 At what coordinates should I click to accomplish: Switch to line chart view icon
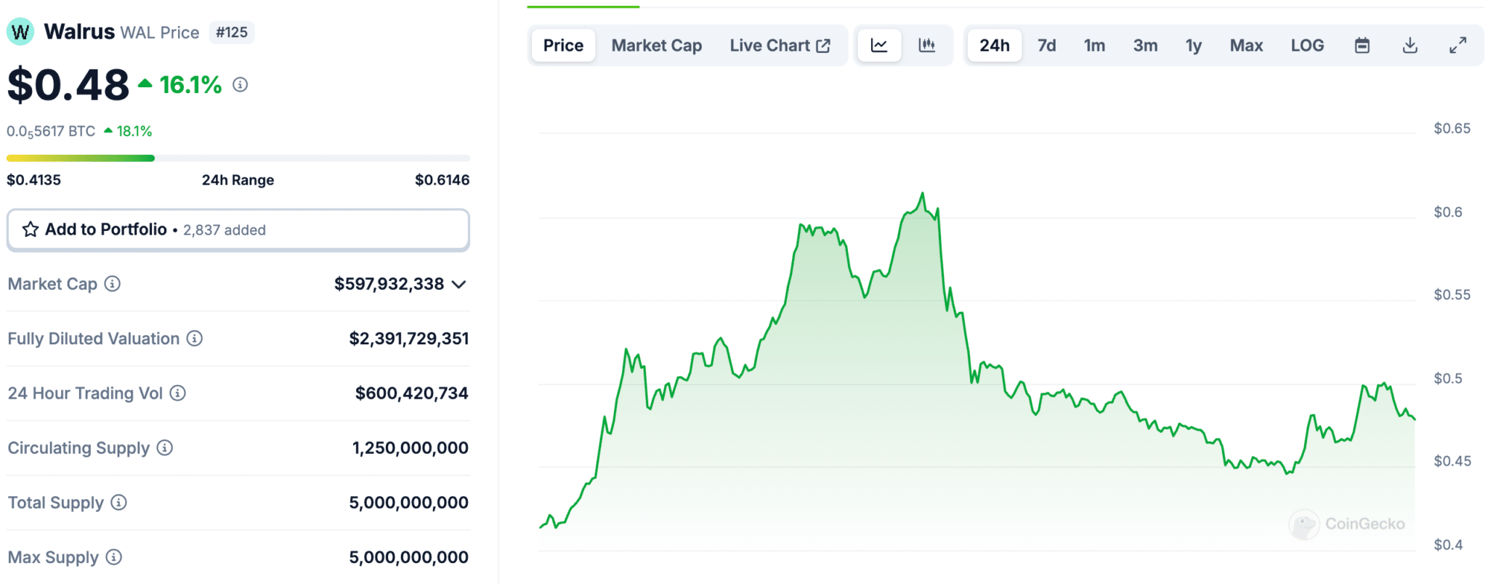(x=879, y=45)
